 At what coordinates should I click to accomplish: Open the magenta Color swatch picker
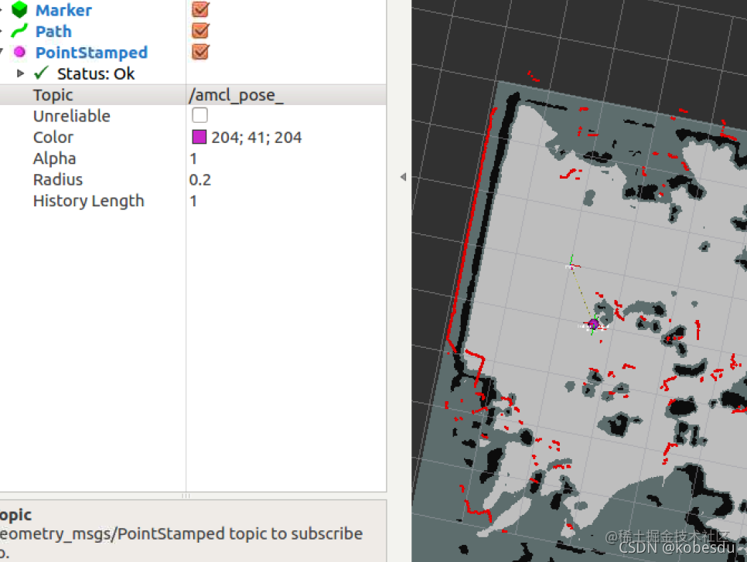tap(200, 137)
